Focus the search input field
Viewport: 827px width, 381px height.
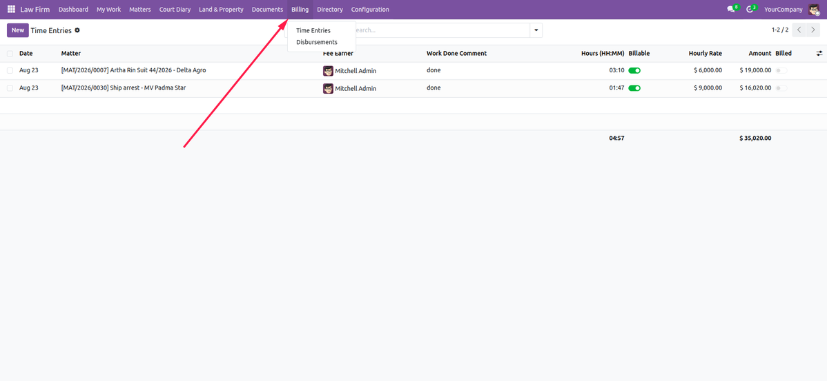point(440,30)
